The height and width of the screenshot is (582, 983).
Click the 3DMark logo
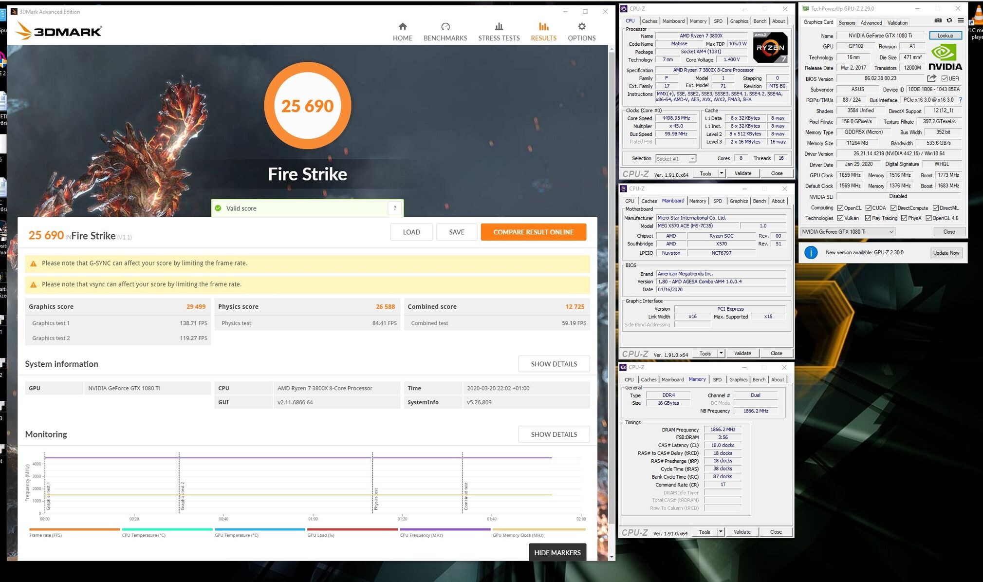pyautogui.click(x=58, y=31)
